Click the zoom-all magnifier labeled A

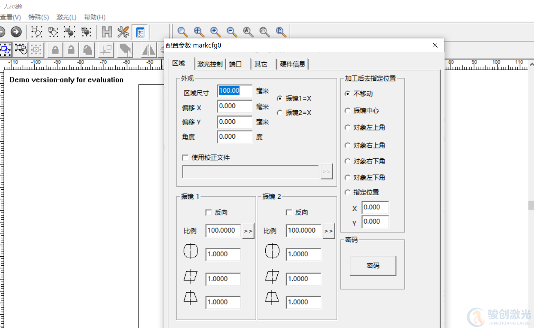pos(248,32)
